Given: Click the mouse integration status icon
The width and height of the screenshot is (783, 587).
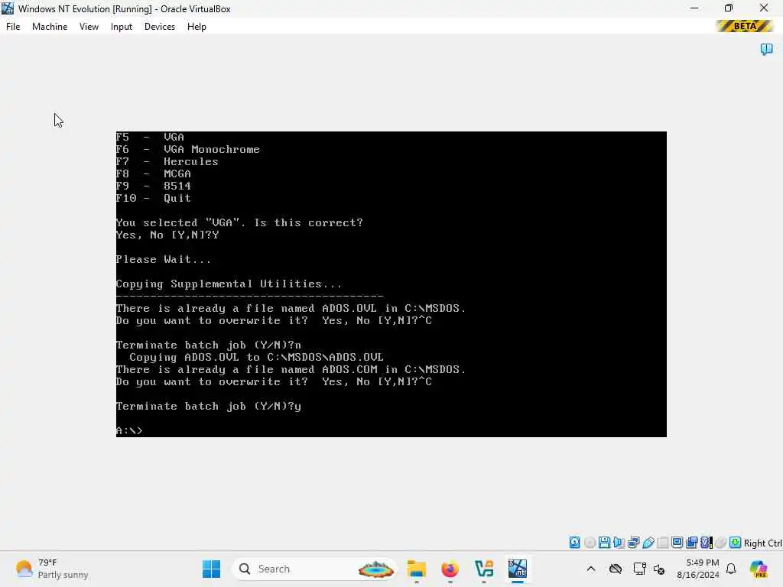Looking at the screenshot, I should [x=720, y=543].
